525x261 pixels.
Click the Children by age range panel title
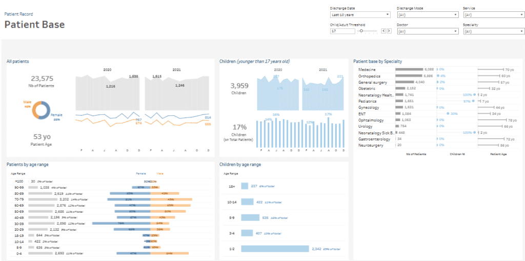tap(240, 165)
